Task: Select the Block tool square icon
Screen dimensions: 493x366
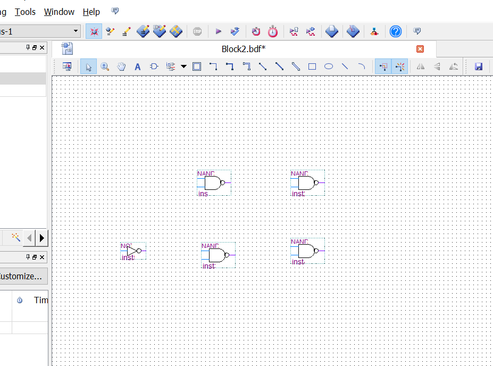Action: 197,66
